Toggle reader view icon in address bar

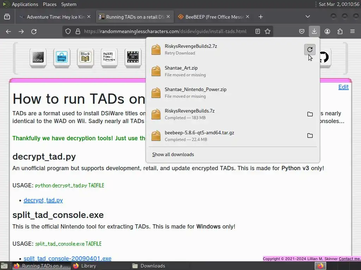pos(258,31)
